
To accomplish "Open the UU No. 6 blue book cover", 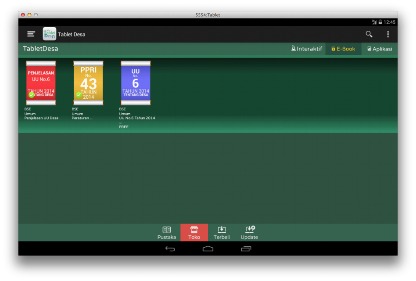I will point(136,83).
